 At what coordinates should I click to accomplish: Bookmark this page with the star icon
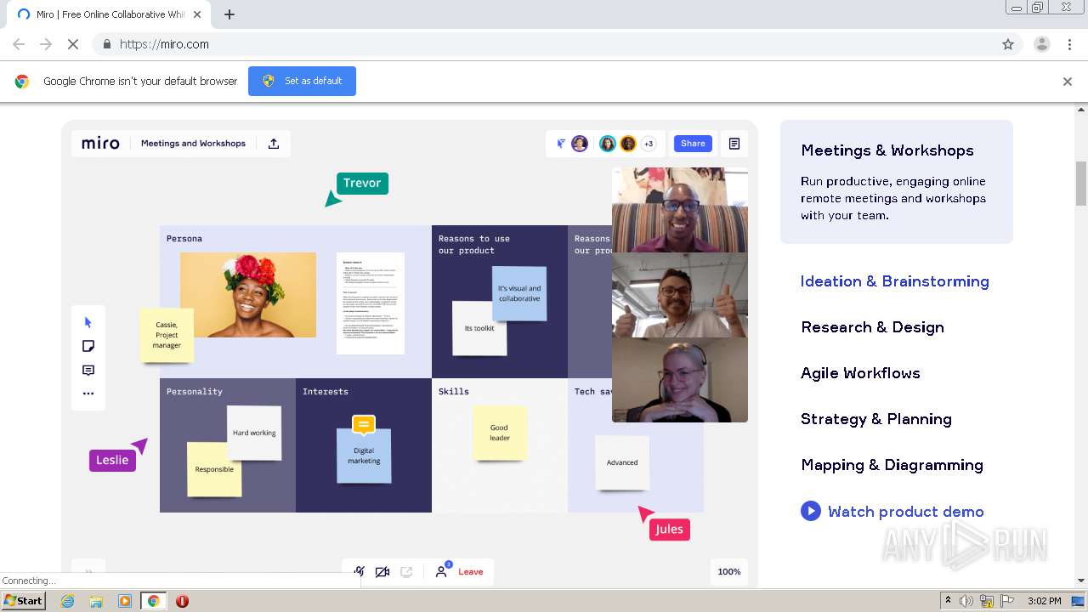pyautogui.click(x=1008, y=44)
